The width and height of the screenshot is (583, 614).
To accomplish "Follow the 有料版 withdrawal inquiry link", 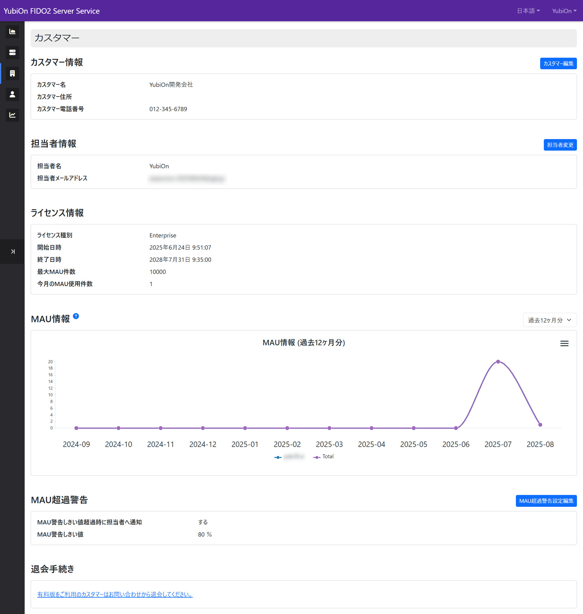I will [x=115, y=595].
